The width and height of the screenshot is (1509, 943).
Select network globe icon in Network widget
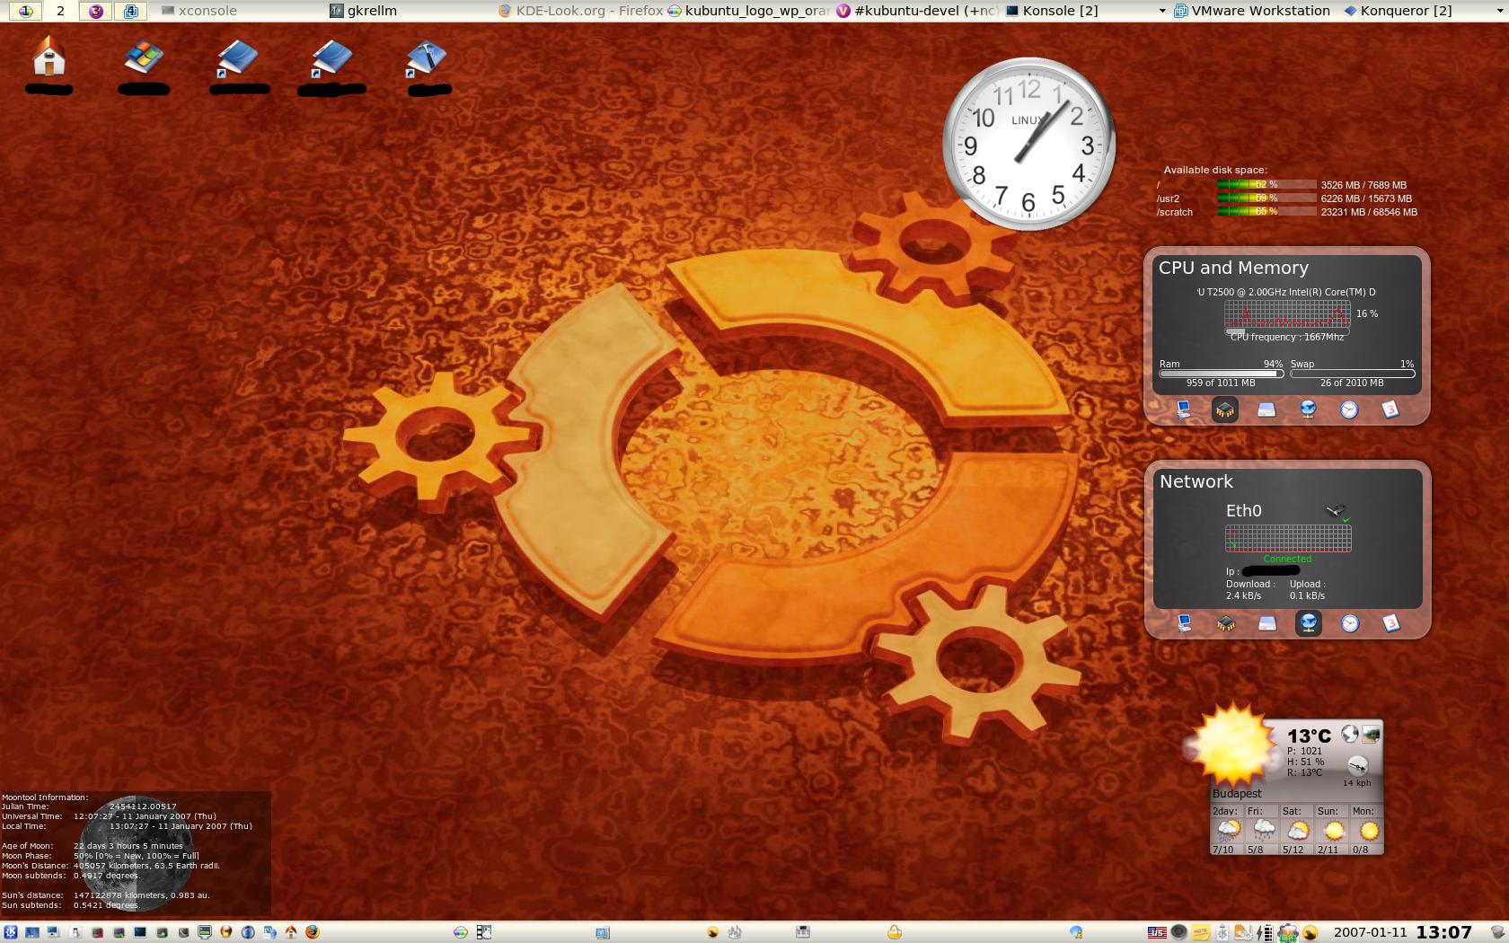tap(1309, 623)
